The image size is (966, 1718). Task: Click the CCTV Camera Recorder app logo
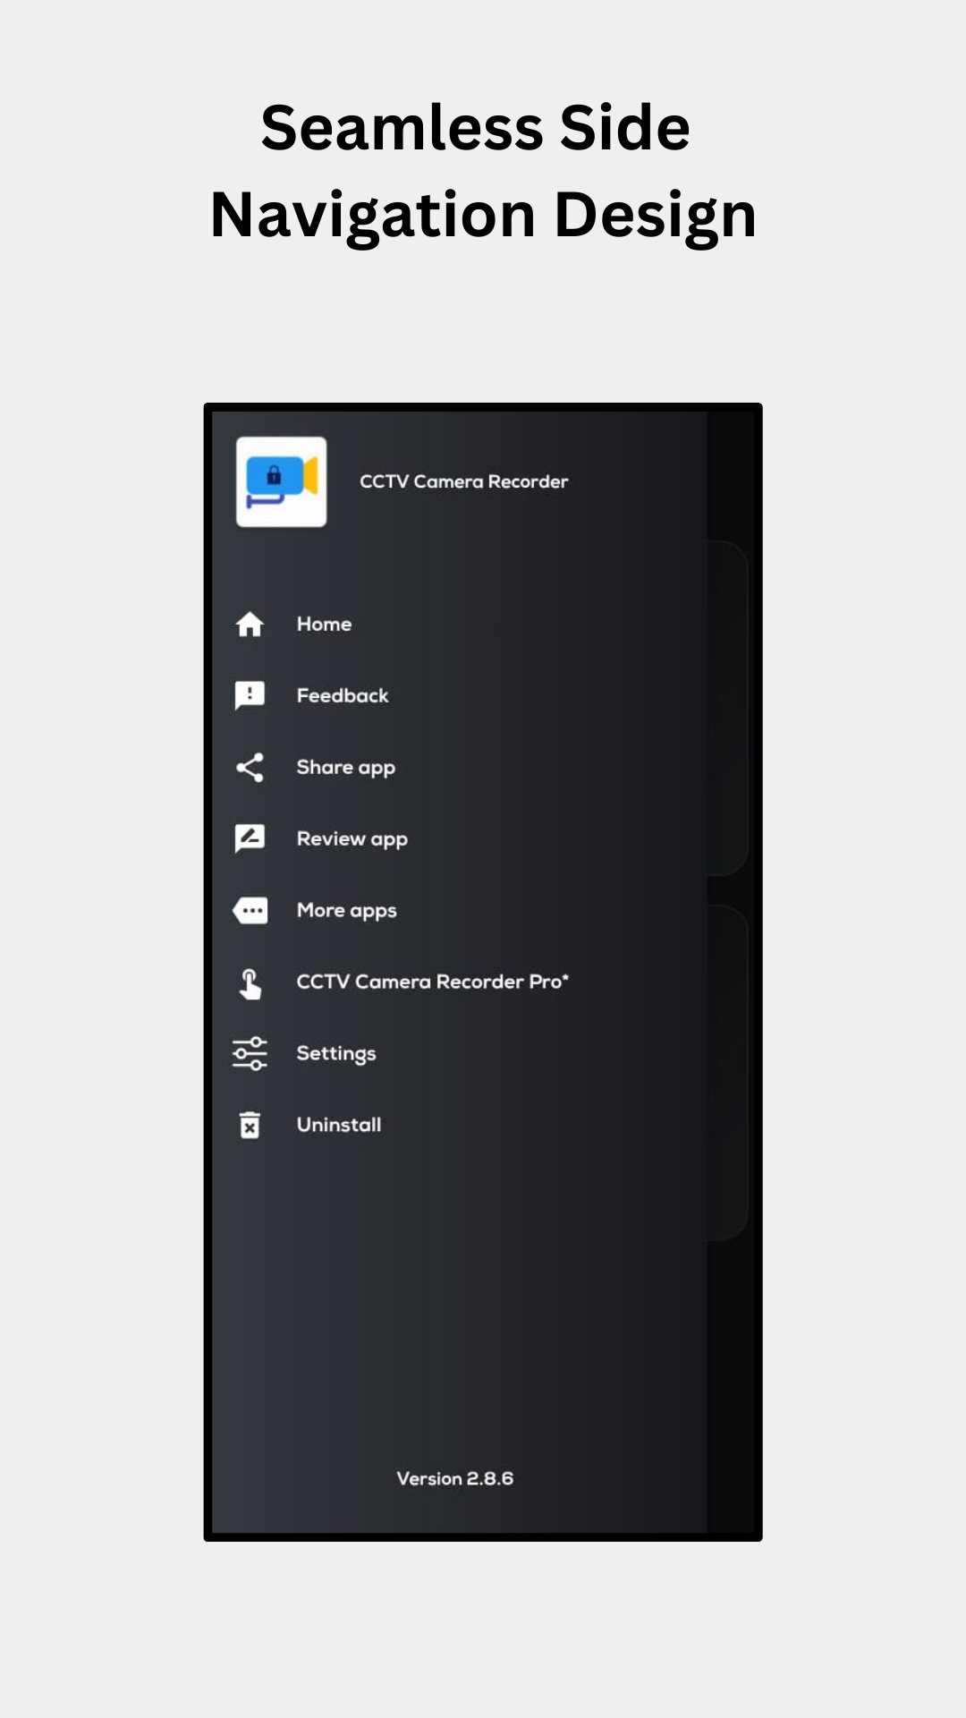(x=281, y=481)
